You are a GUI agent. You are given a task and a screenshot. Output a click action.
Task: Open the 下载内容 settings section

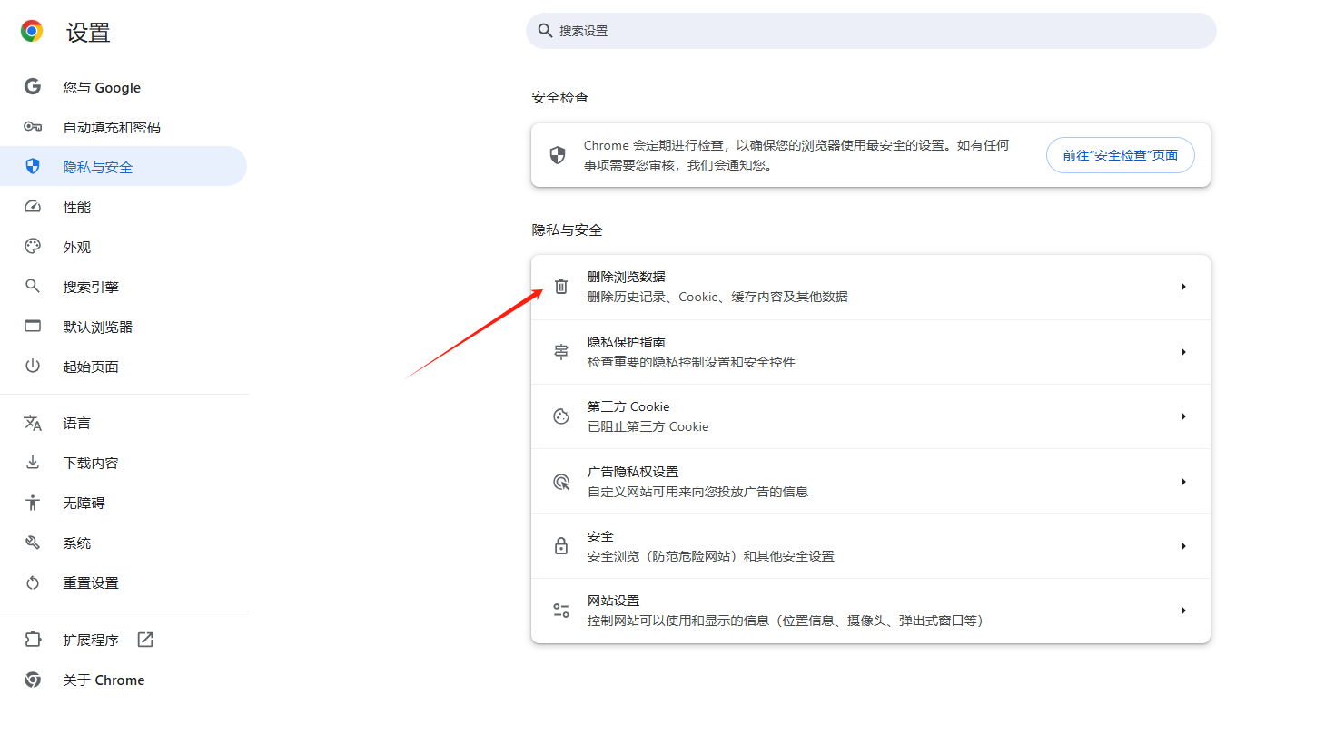point(124,463)
